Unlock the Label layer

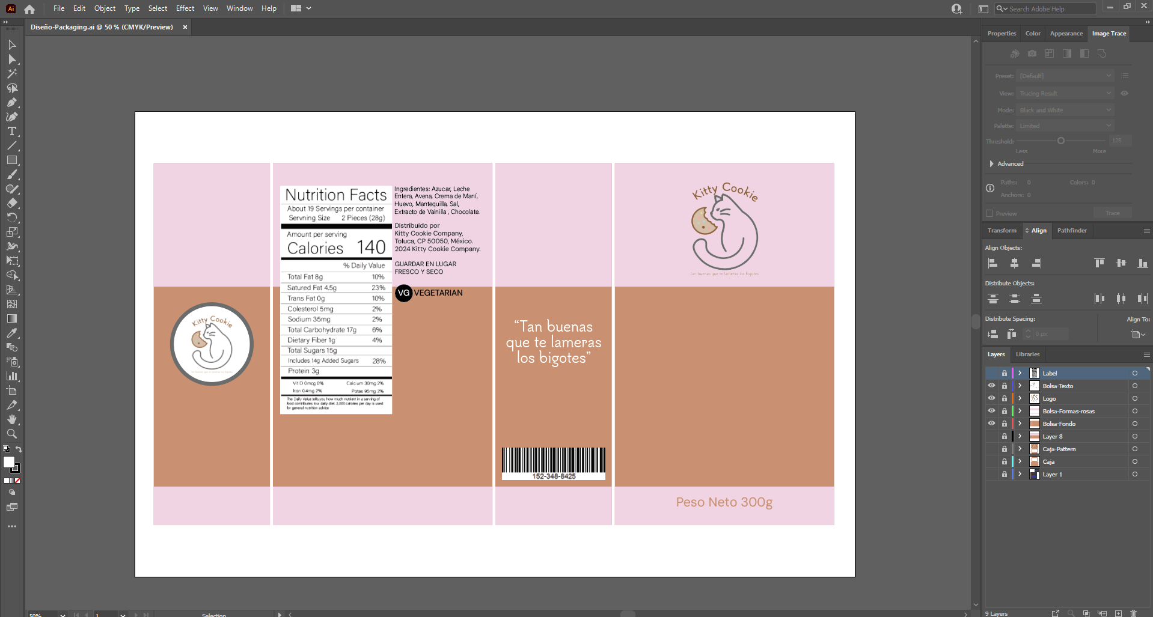click(x=1004, y=373)
